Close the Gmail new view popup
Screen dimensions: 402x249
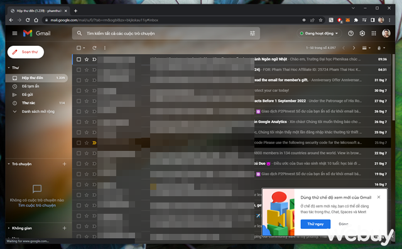pos(379,197)
